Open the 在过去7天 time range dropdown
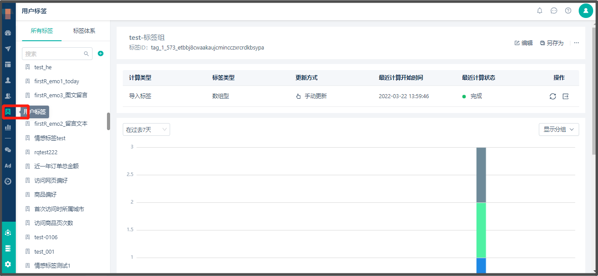 pos(146,130)
